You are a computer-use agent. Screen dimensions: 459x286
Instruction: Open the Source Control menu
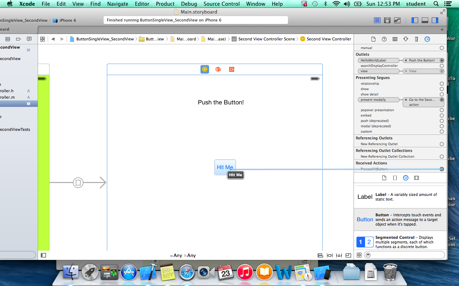coord(221,4)
